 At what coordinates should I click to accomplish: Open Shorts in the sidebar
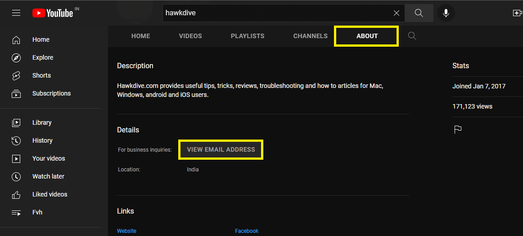pyautogui.click(x=41, y=75)
